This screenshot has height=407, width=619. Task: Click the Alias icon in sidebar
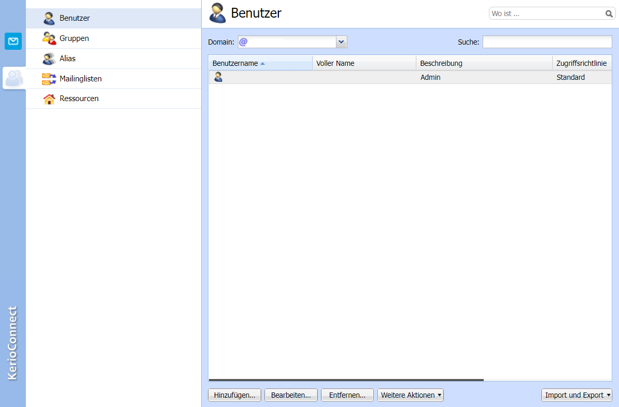coord(49,59)
